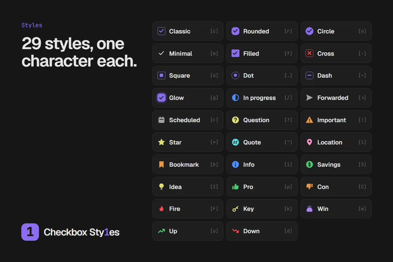Click the half-circle In progress icon
Screen dimensions: 393x262
pos(235,98)
